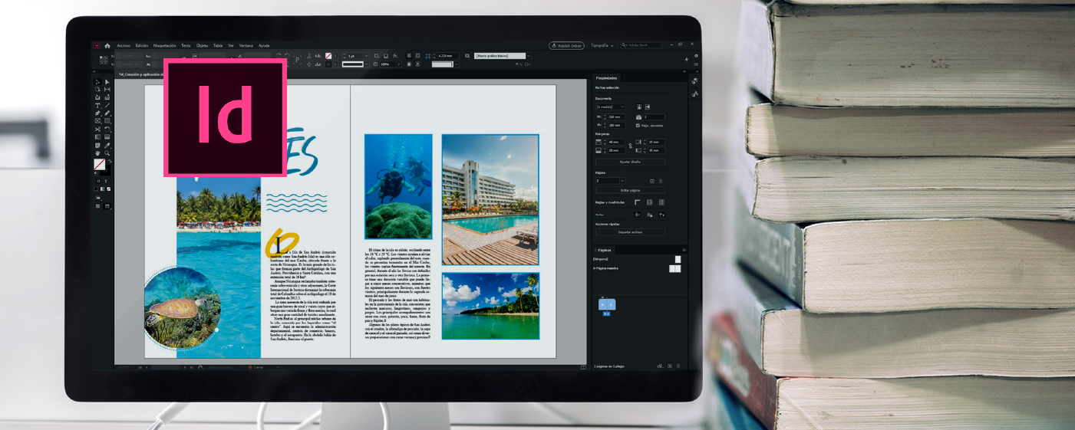Click the Publish Online button
The image size is (1075, 430).
[567, 45]
